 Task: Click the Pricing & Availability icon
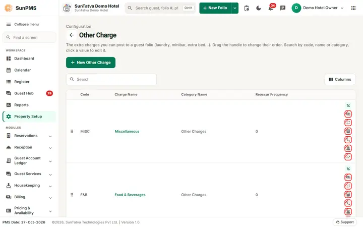tap(9, 210)
